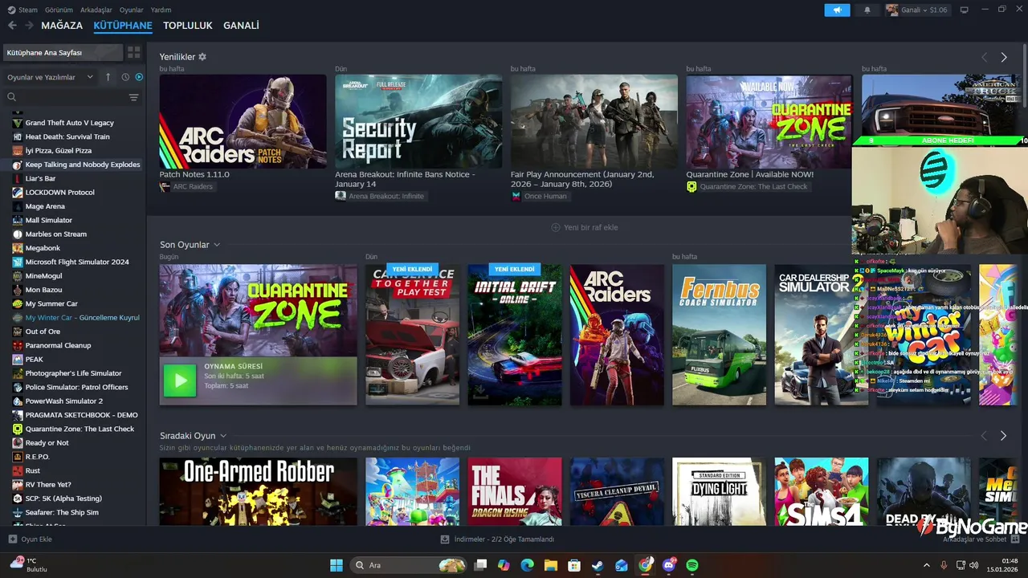The image size is (1028, 578).
Task: Open the İndirmeler downloads status
Action: click(498, 539)
